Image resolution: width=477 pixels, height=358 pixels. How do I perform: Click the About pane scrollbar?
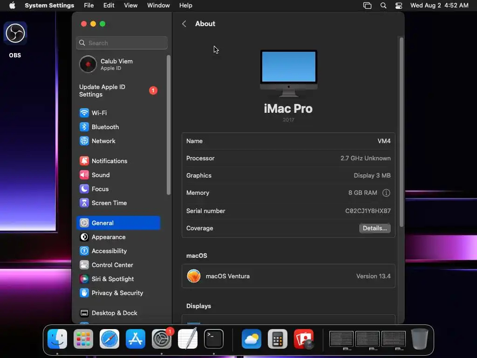click(x=401, y=132)
